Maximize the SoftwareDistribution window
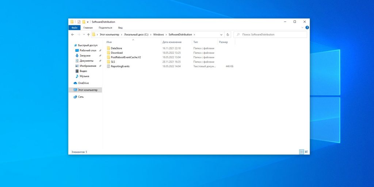Screen dimensions: 374x187 [295, 22]
